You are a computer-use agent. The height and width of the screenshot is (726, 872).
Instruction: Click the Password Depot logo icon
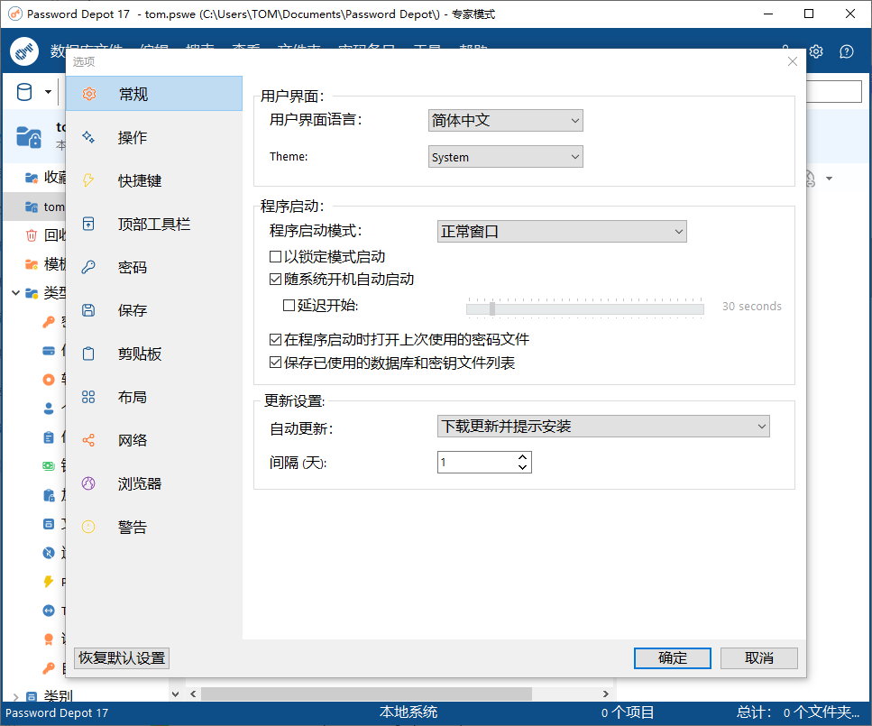[24, 51]
